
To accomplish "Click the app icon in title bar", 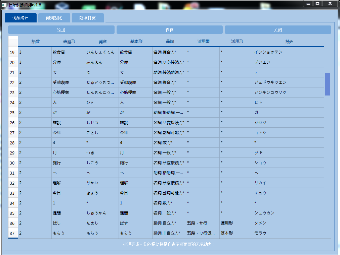I will pos(4,5).
